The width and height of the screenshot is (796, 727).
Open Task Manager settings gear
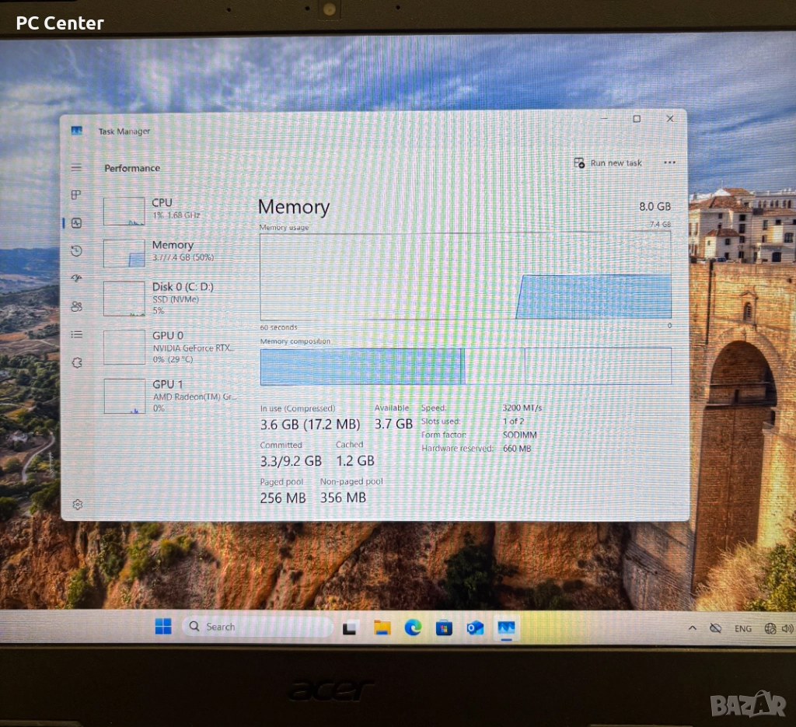click(77, 505)
